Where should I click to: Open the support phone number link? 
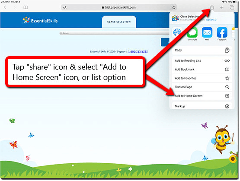click(138, 51)
